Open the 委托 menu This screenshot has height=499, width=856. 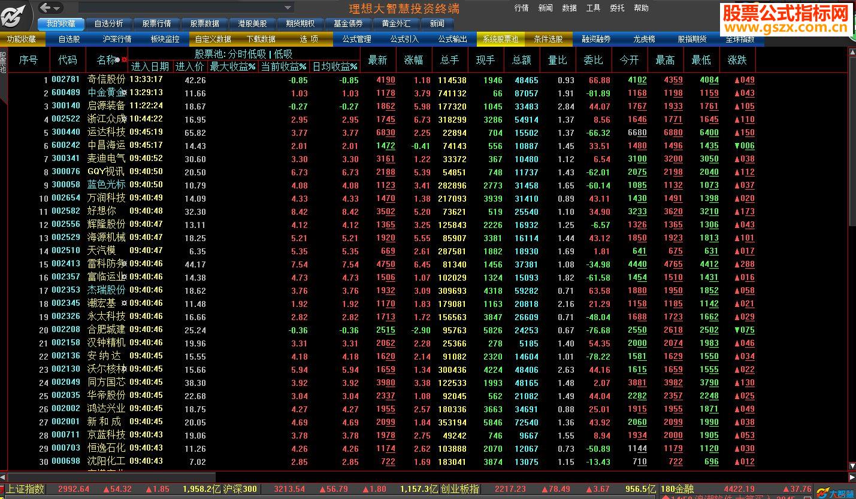click(x=617, y=8)
